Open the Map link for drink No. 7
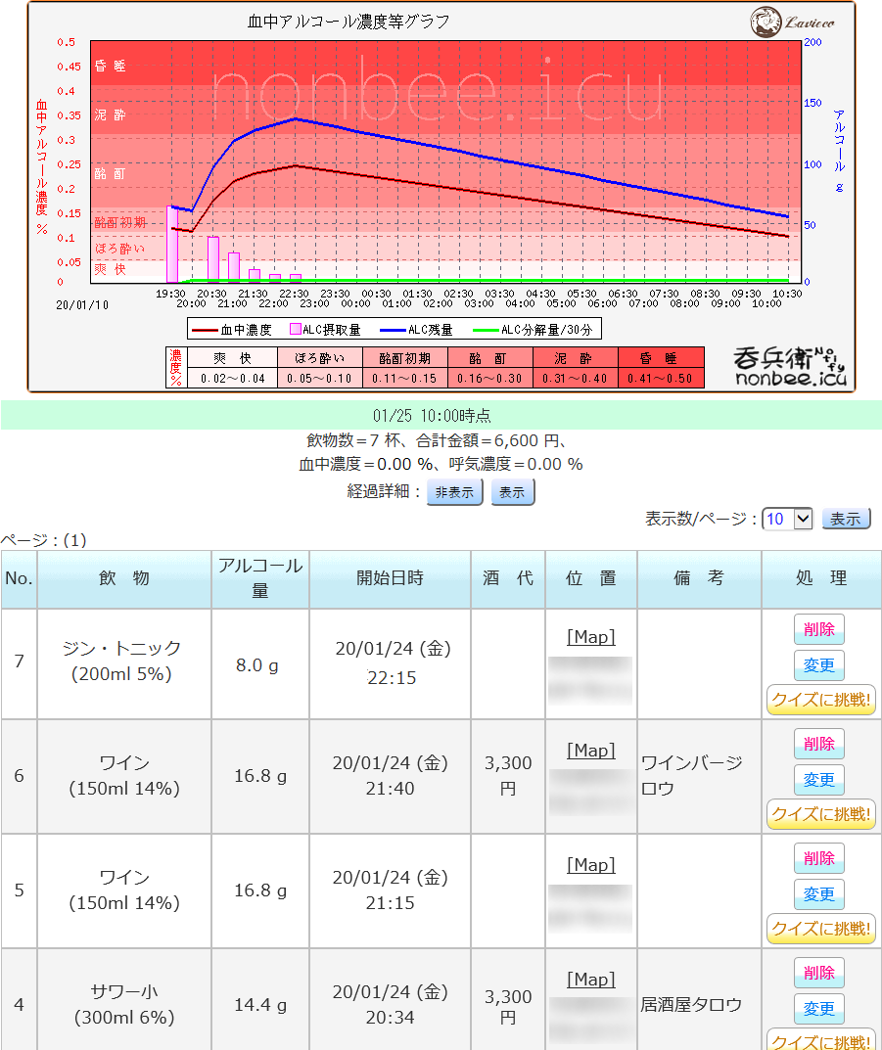 [x=591, y=637]
